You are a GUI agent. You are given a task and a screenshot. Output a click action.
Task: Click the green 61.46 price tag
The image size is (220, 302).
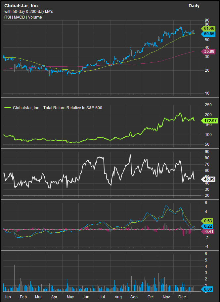[209, 29]
